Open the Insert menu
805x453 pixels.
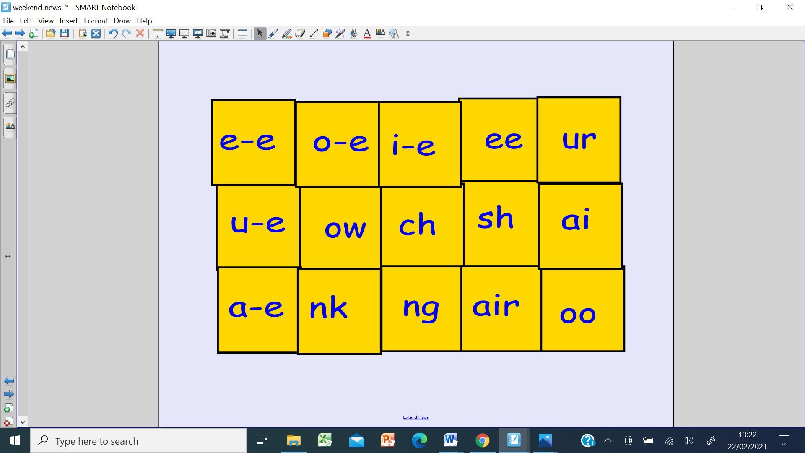pyautogui.click(x=68, y=21)
